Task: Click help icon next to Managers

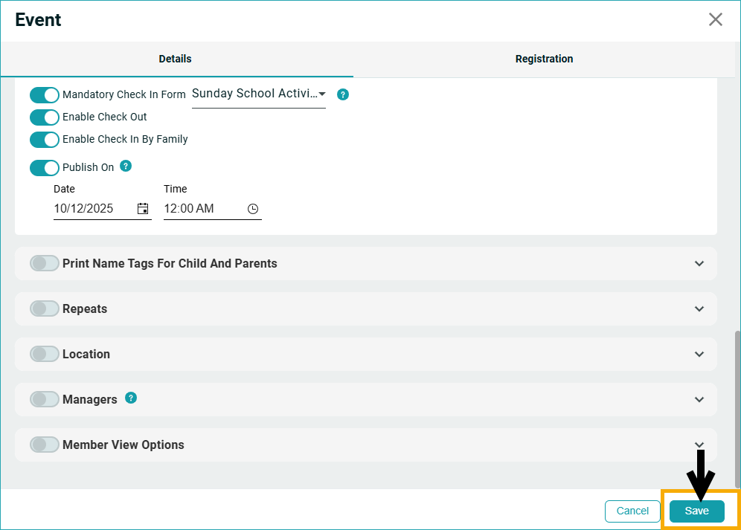Action: point(131,398)
